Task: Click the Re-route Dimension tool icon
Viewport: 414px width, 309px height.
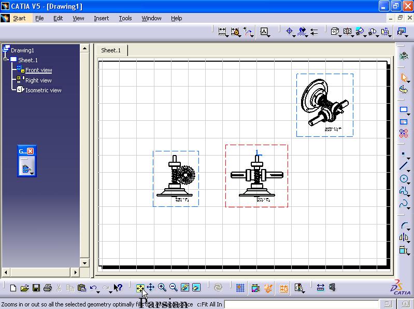Action: pos(247,32)
